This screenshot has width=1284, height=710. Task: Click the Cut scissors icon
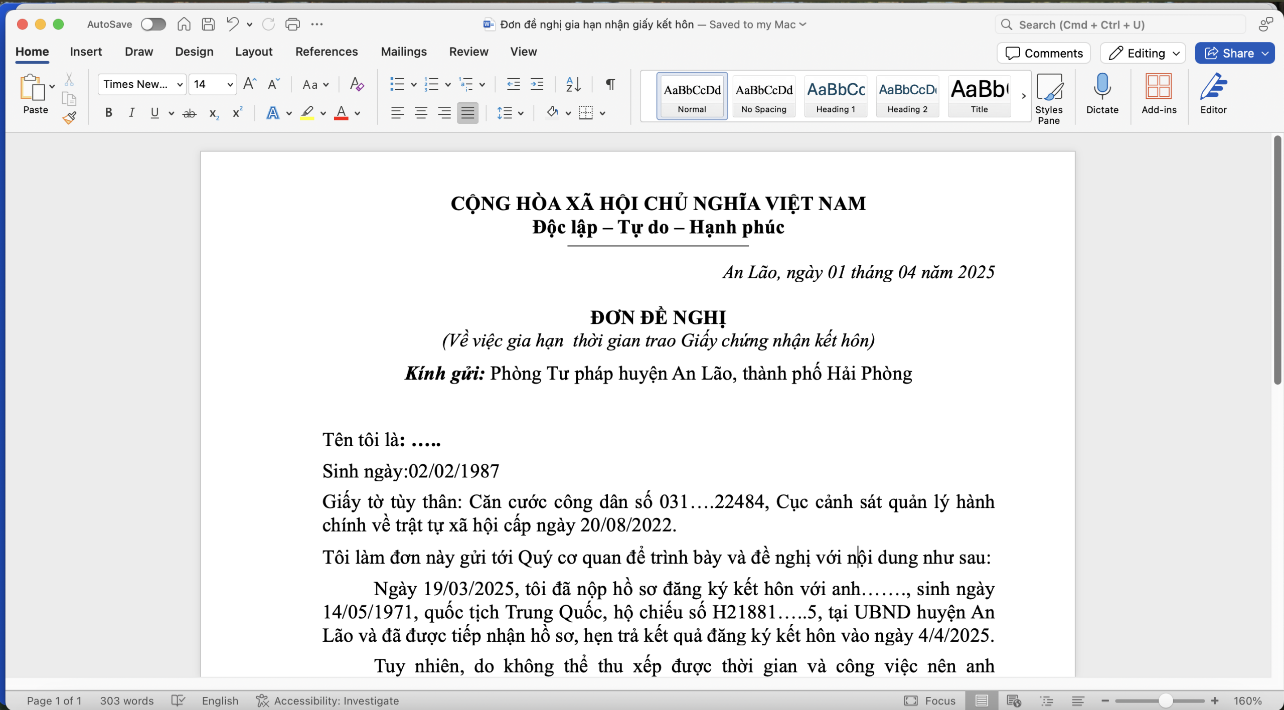click(69, 80)
